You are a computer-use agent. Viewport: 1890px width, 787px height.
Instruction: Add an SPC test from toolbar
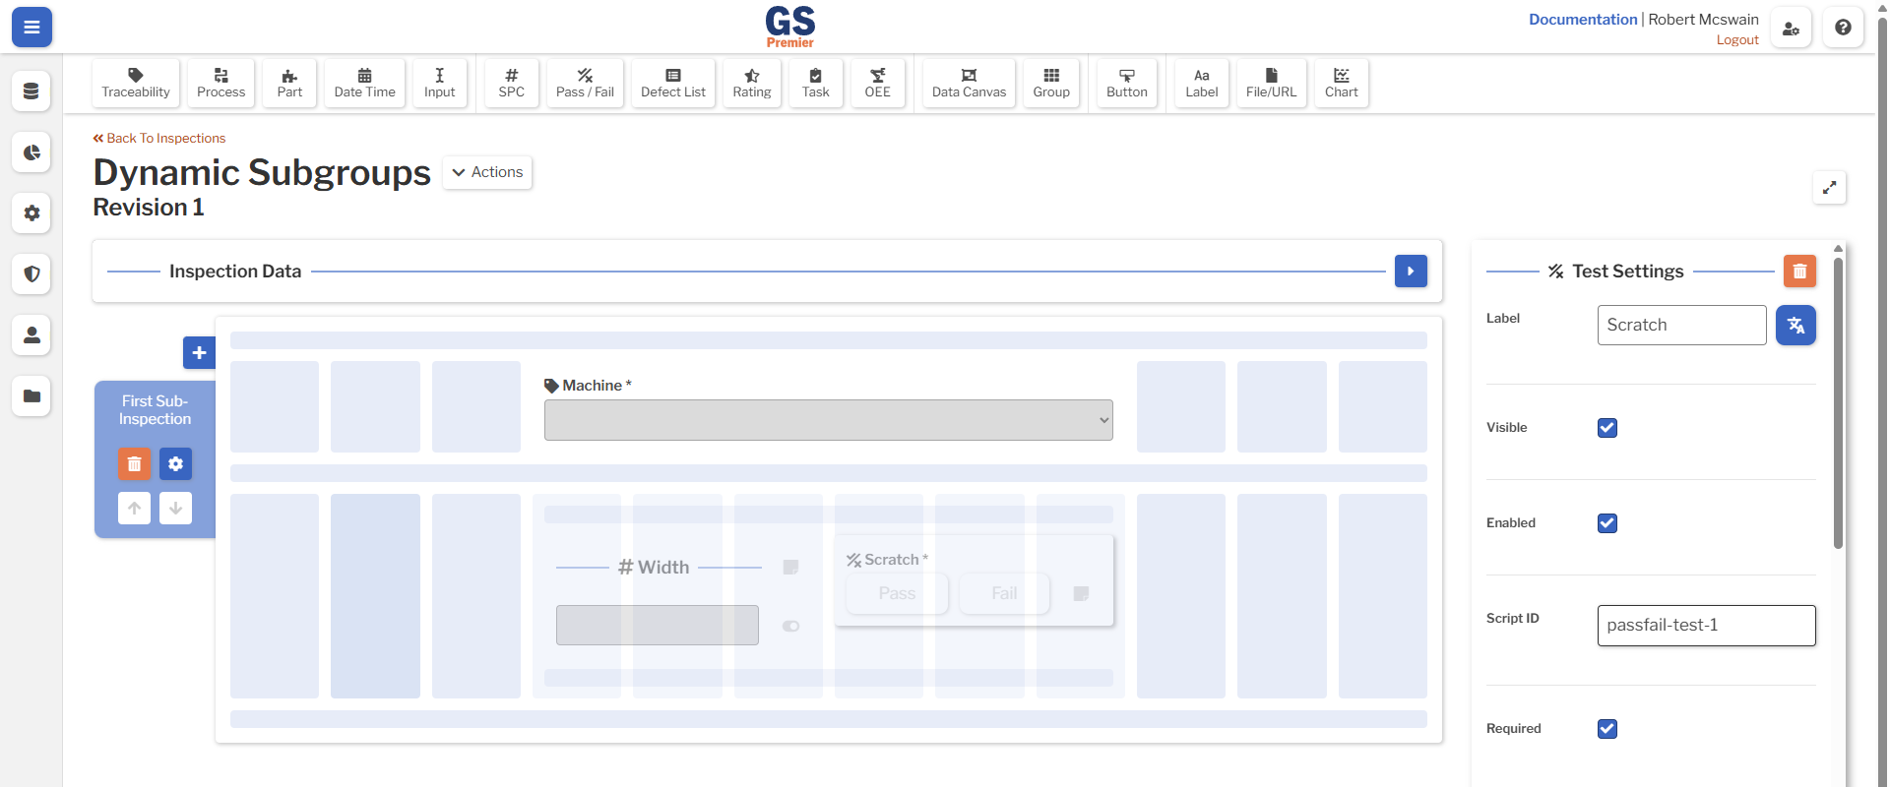point(512,83)
